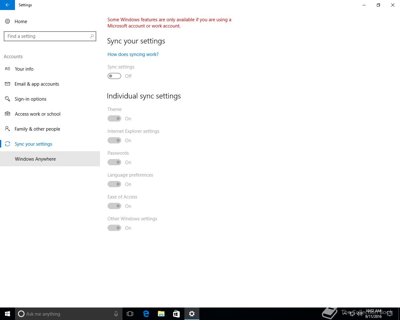
Task: Click the Accounts section heading
Action: pyautogui.click(x=13, y=57)
